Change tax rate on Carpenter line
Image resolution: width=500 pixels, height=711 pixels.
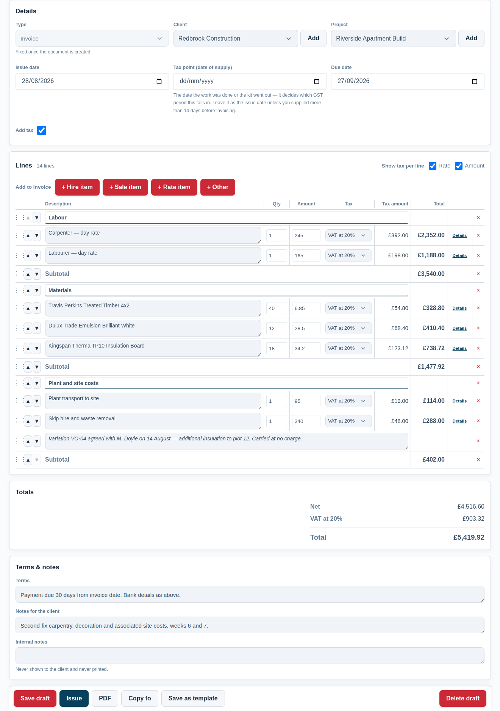[348, 235]
